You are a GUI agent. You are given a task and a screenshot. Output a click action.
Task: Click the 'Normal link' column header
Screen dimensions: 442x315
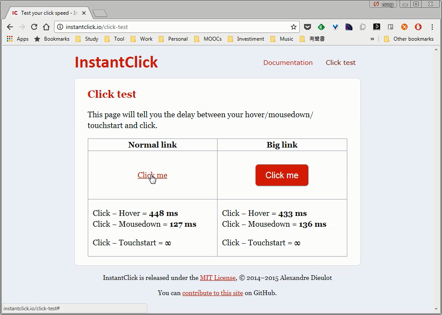[x=153, y=145]
